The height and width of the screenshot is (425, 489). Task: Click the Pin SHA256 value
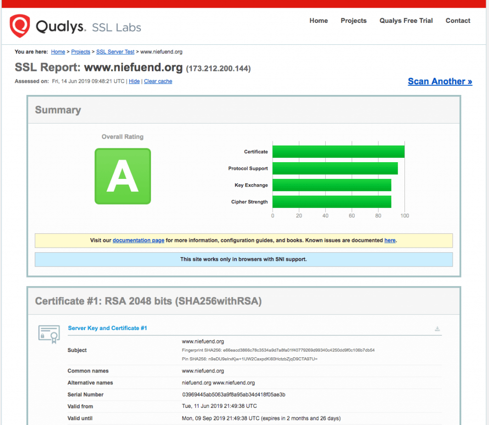[263, 359]
